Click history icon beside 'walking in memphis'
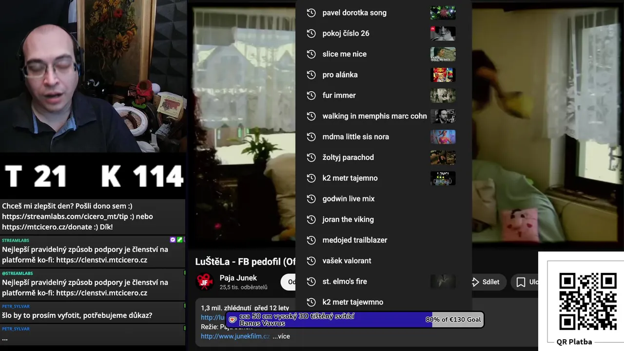The width and height of the screenshot is (624, 351). [311, 116]
